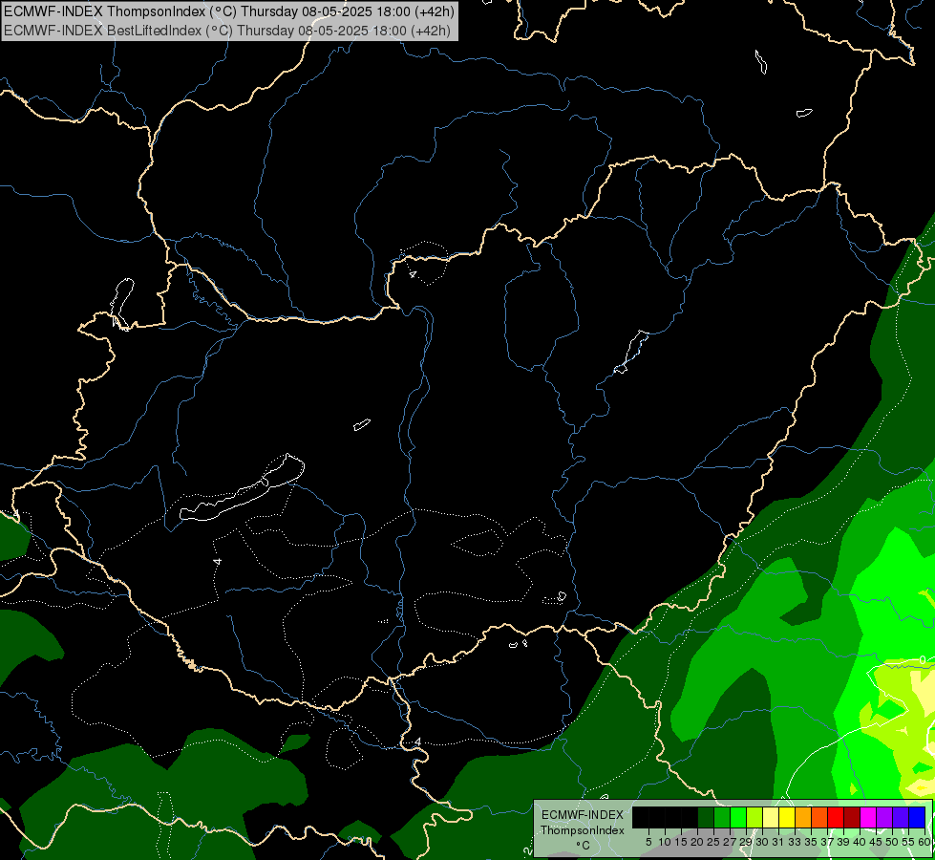Click the legend tick value 60
Image resolution: width=935 pixels, height=860 pixels.
pyautogui.click(x=924, y=842)
